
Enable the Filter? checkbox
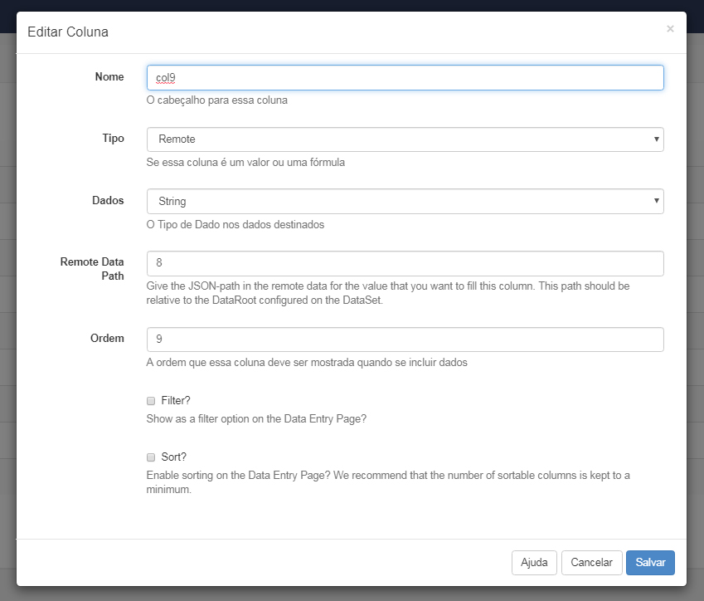pos(151,400)
